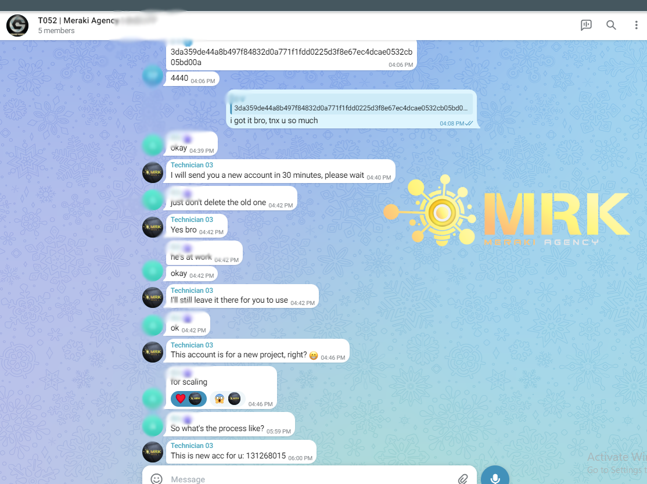
Task: Open MRK avatar beside 'I will send you a new account'
Action: pyautogui.click(x=153, y=173)
